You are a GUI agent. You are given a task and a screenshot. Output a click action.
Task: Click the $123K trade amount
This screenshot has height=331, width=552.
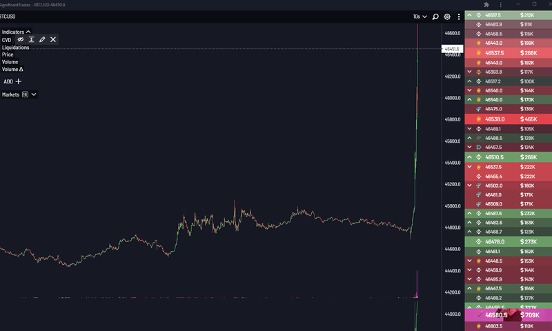(x=527, y=232)
